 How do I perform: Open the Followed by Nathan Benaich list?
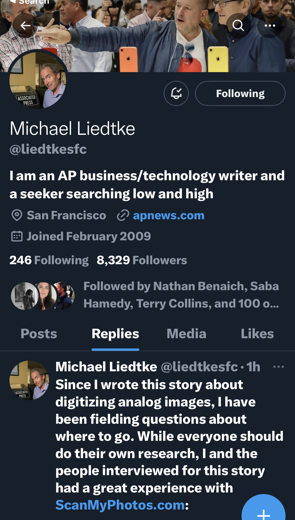tap(181, 295)
